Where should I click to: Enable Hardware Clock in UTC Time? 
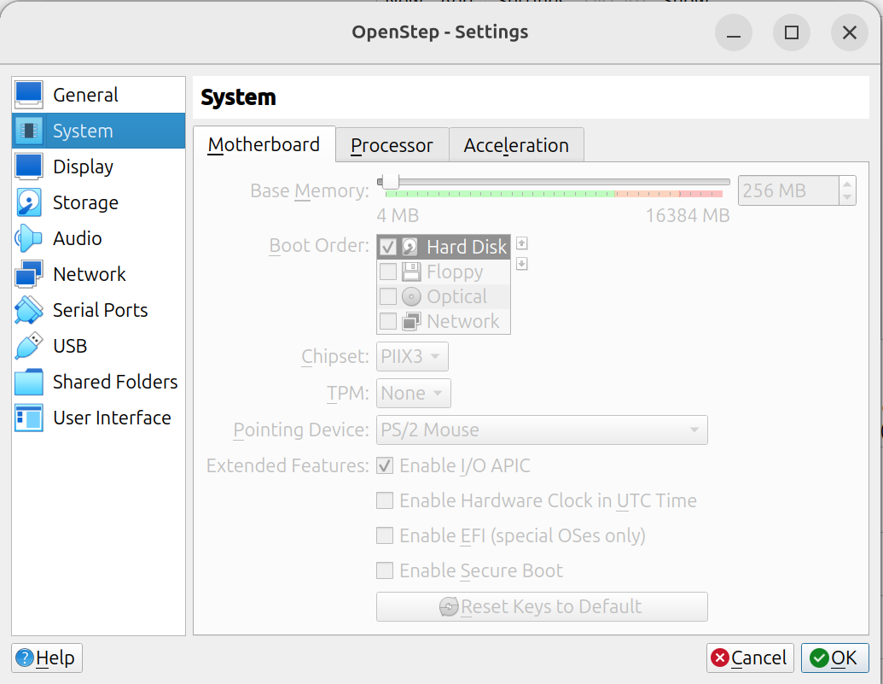click(x=385, y=501)
